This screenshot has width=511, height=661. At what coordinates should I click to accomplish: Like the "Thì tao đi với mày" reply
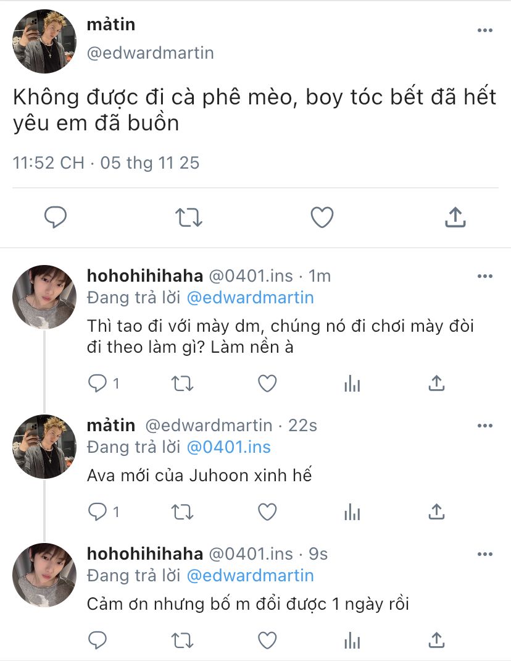pyautogui.click(x=267, y=384)
